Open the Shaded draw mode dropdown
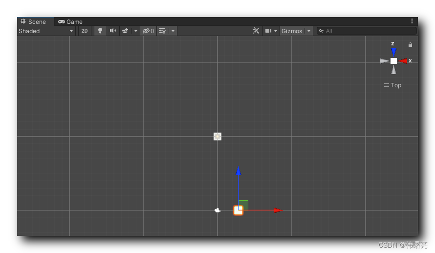This screenshot has height=253, width=435. point(46,31)
